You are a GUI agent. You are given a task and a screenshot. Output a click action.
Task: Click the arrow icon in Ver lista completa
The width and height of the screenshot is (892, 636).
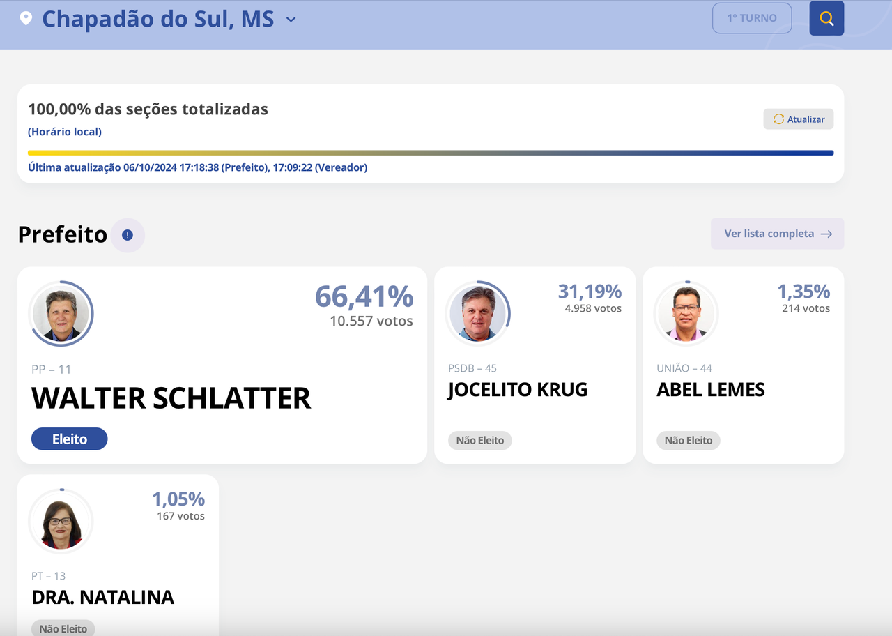click(x=826, y=234)
